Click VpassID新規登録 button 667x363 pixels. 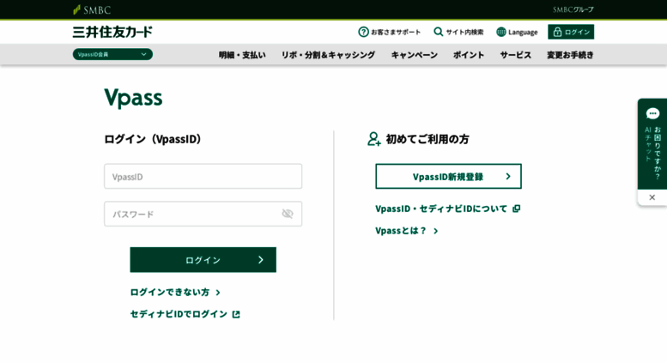coord(448,177)
